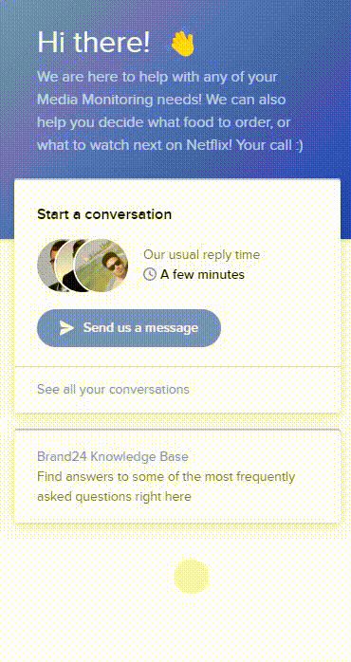351x662 pixels.
Task: Click blank area below Knowledge Base card
Action: 84,591
